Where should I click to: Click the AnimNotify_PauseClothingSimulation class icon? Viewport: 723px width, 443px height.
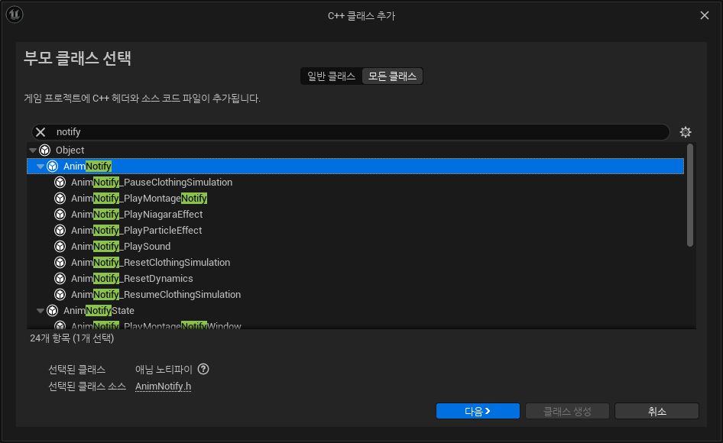[x=60, y=183]
